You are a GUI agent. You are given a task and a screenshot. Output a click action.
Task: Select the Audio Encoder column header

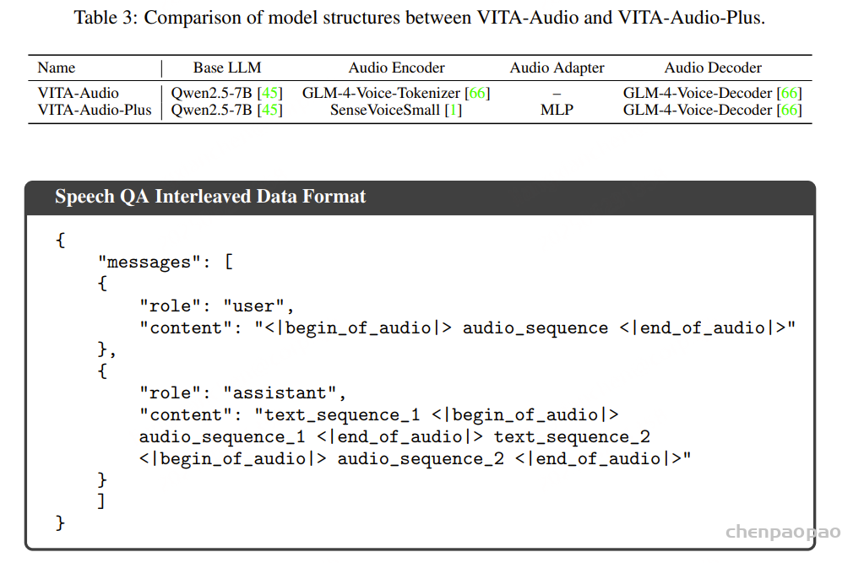(x=396, y=68)
